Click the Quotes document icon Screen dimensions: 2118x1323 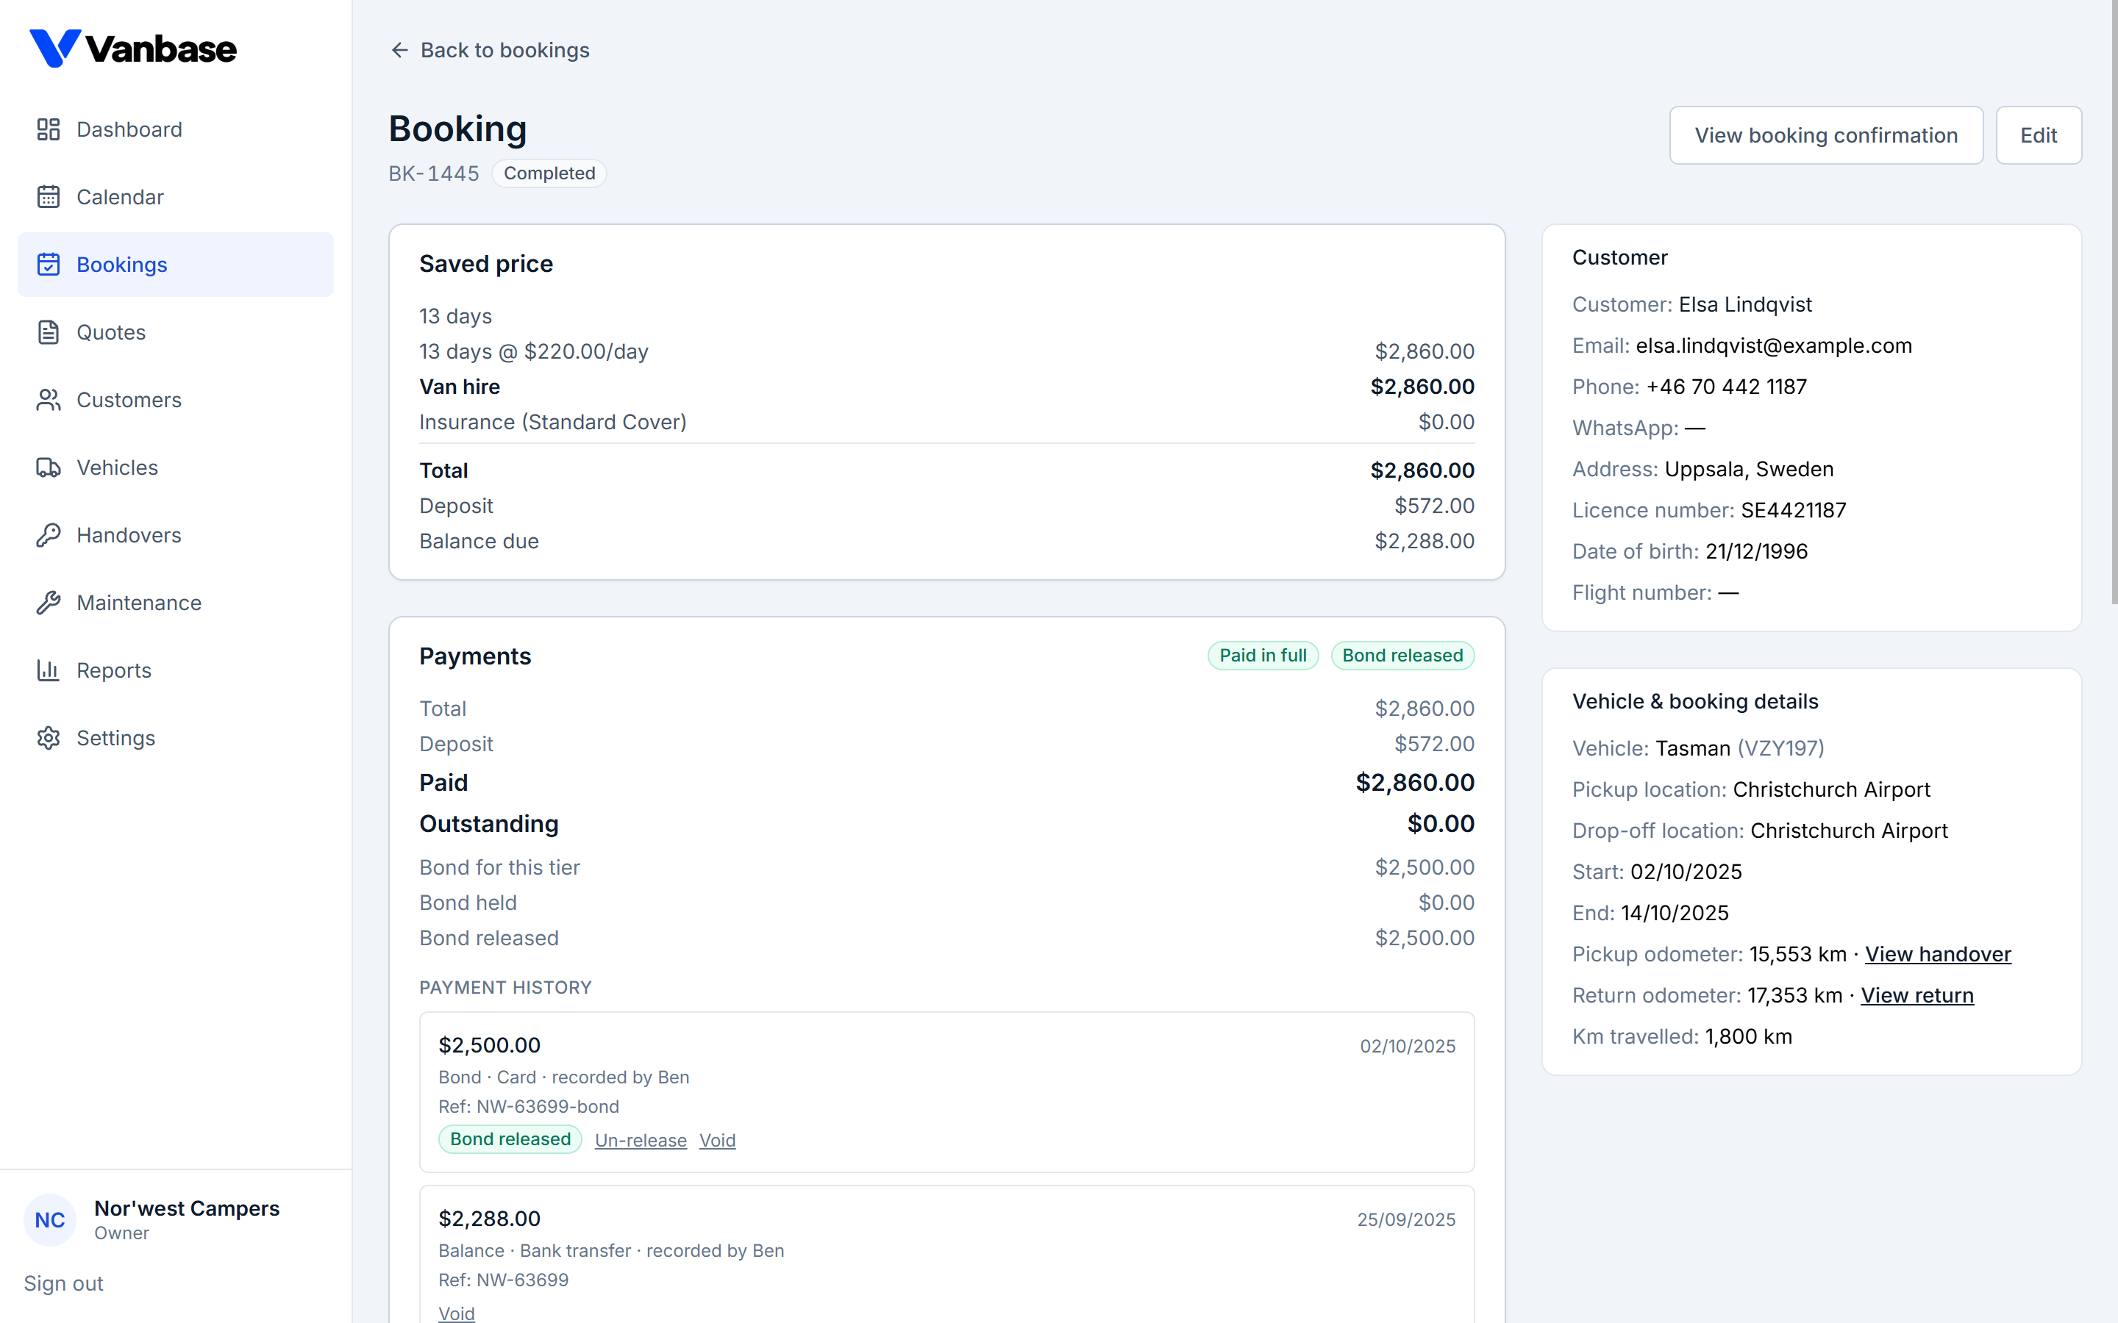click(48, 332)
